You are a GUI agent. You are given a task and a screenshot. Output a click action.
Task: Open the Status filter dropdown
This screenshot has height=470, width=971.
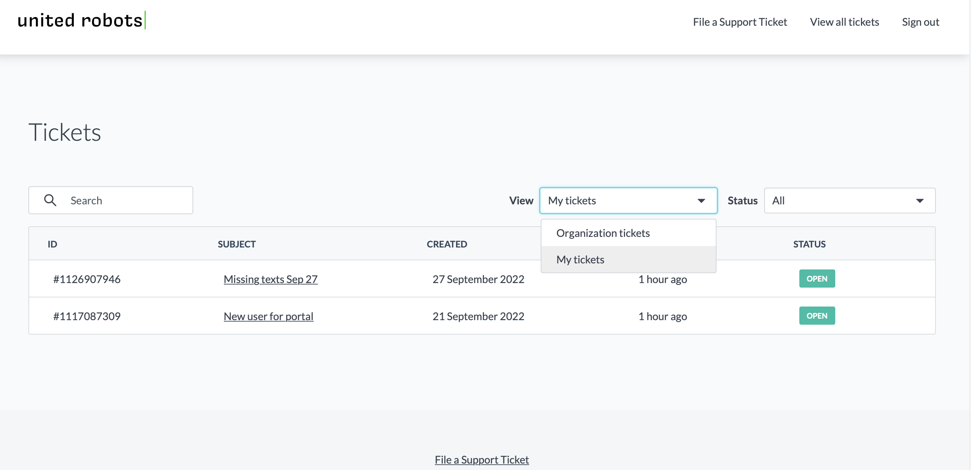point(849,201)
